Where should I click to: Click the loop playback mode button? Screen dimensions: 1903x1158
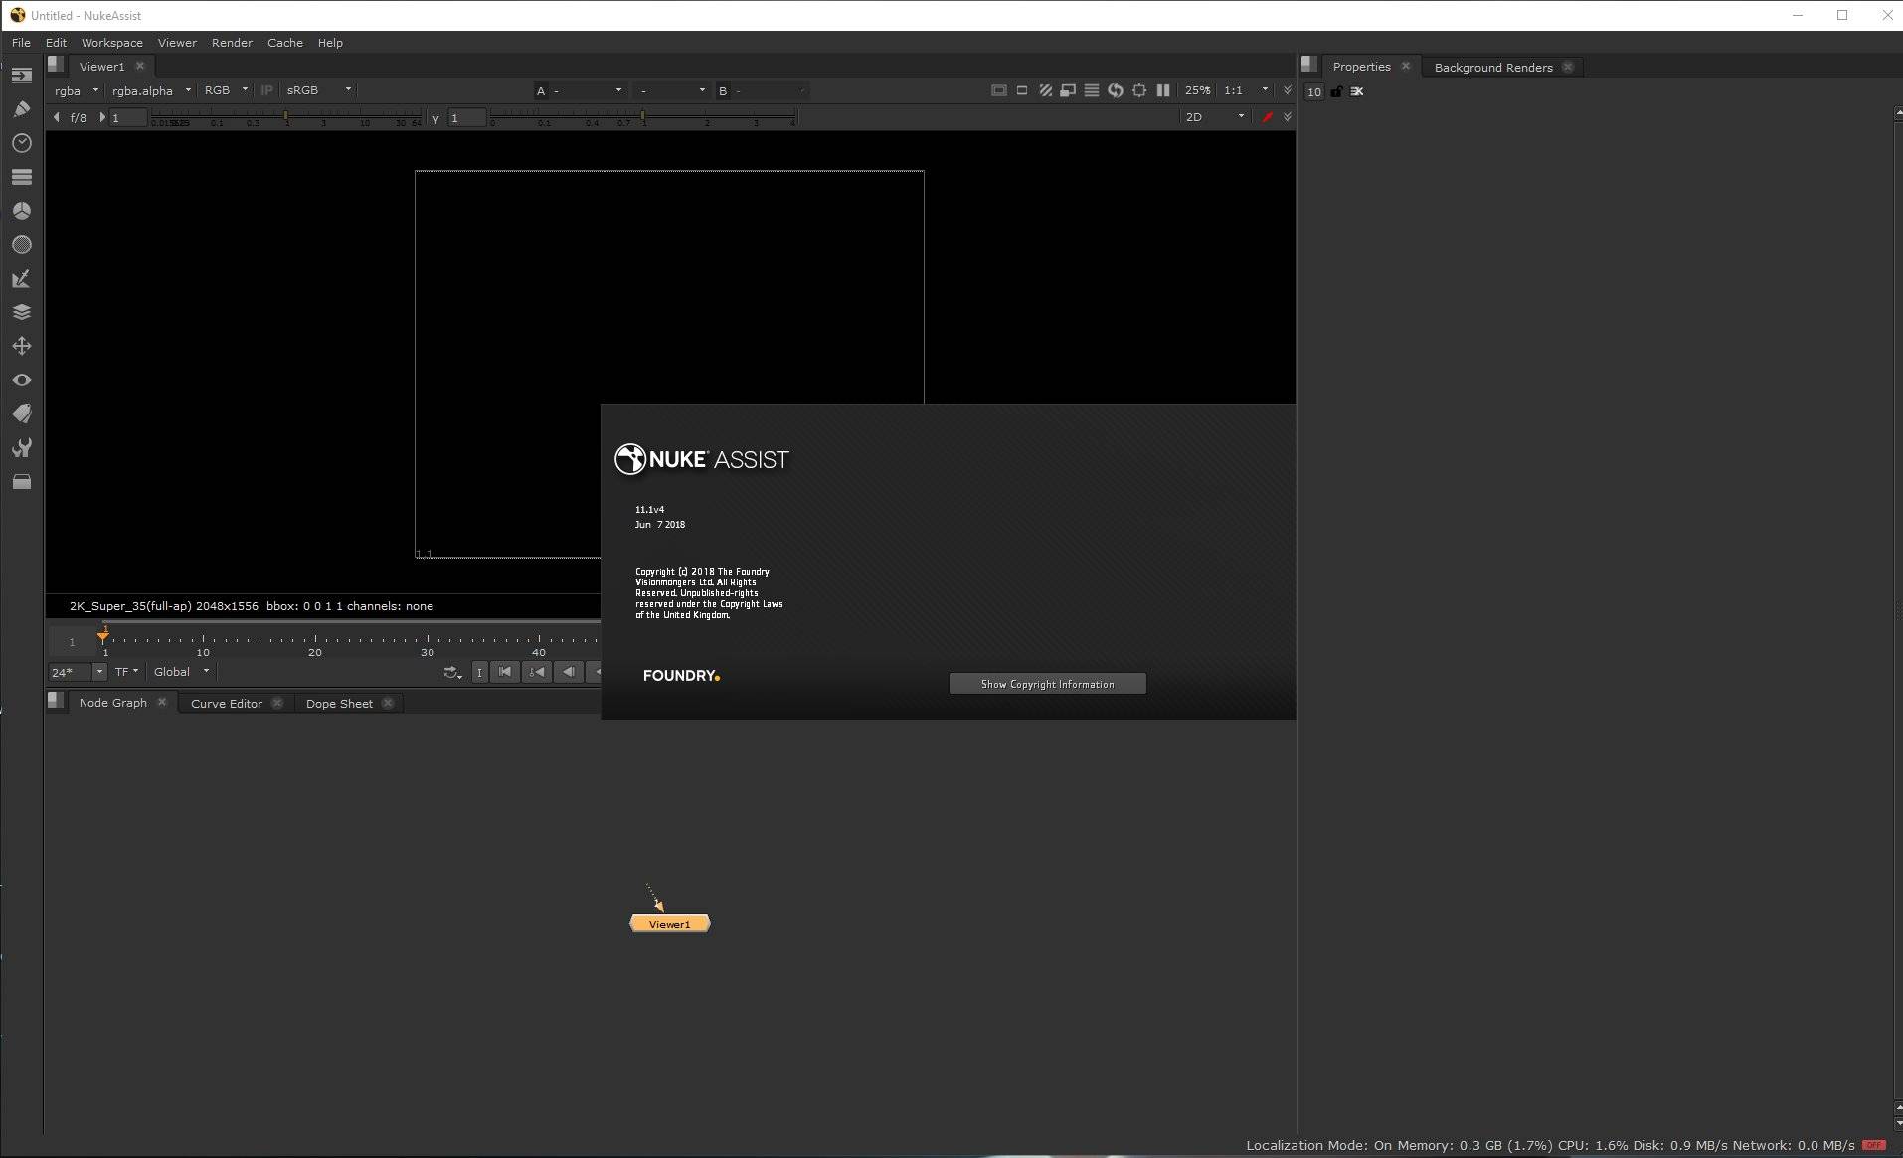452,673
